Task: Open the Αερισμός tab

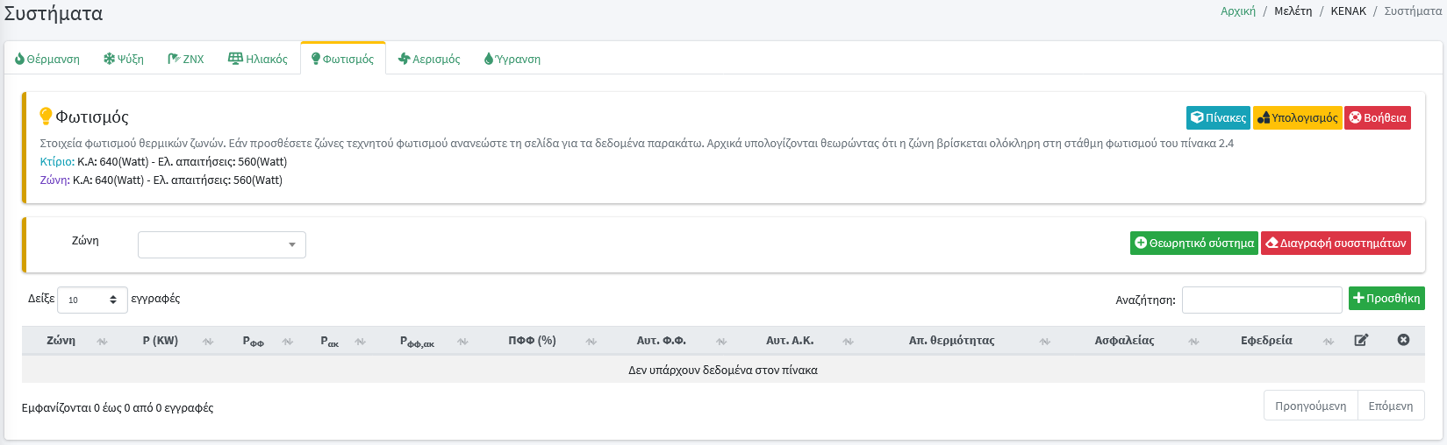Action: (x=429, y=59)
